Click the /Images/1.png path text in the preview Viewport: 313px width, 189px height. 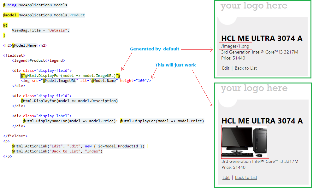[x=235, y=46]
